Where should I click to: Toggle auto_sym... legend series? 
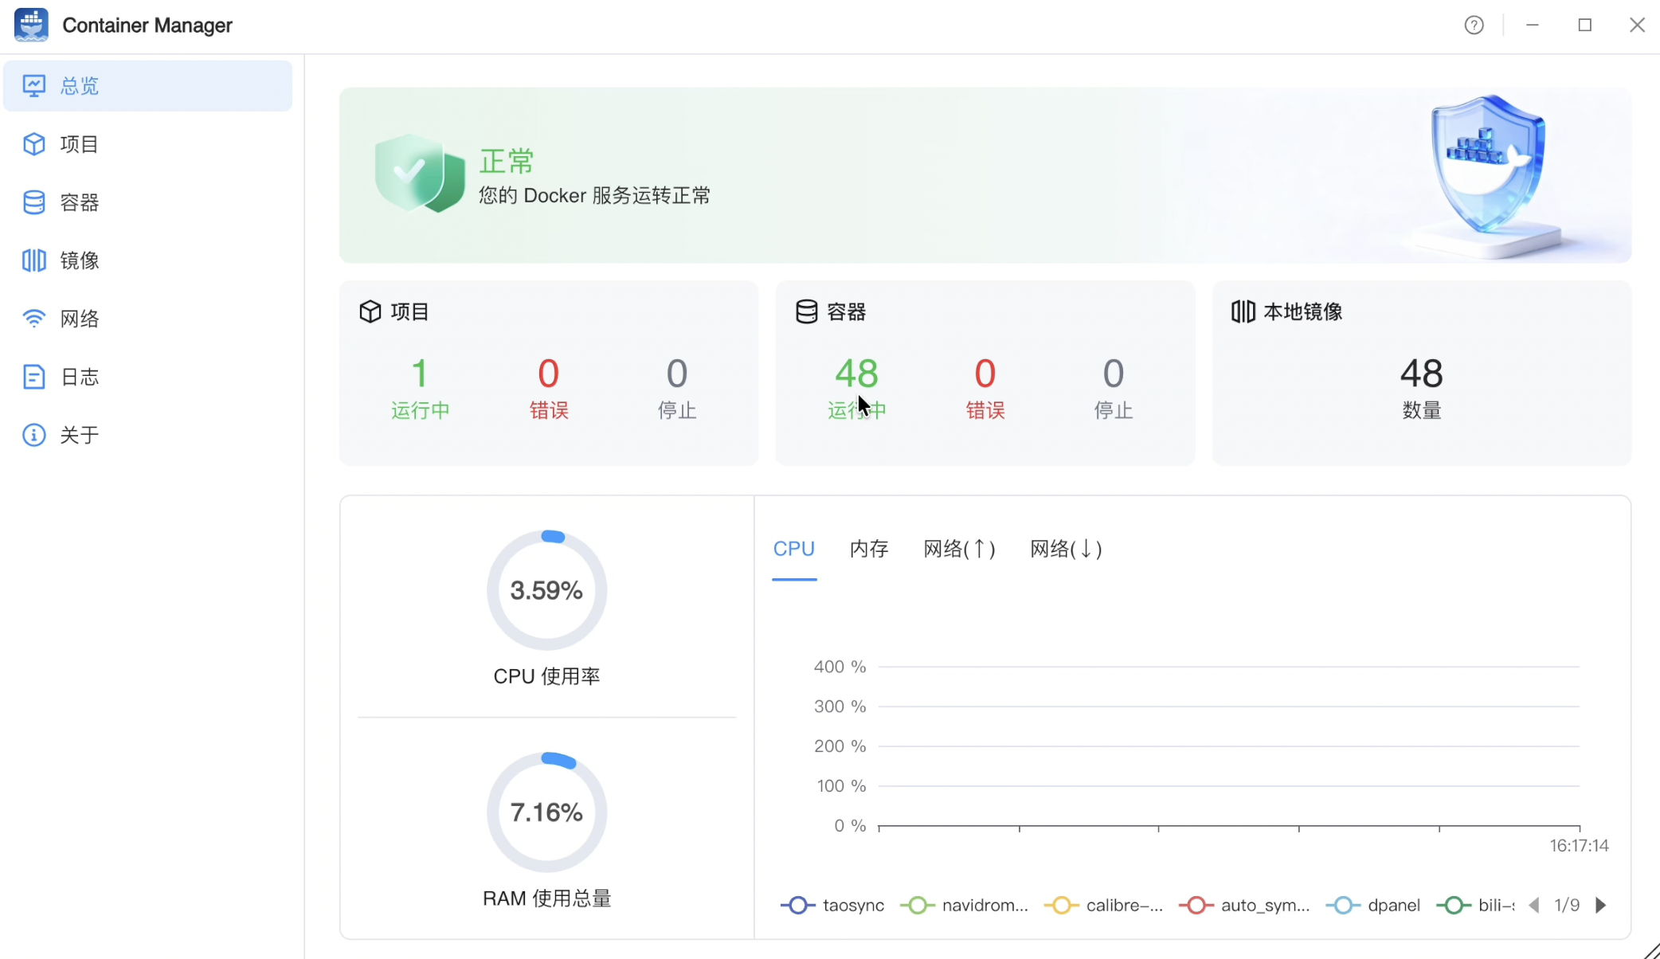(1244, 906)
